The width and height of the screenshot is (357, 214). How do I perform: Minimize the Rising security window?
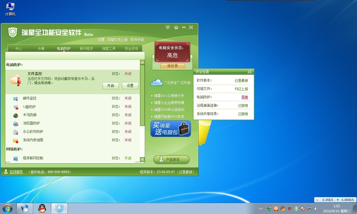click(x=184, y=27)
